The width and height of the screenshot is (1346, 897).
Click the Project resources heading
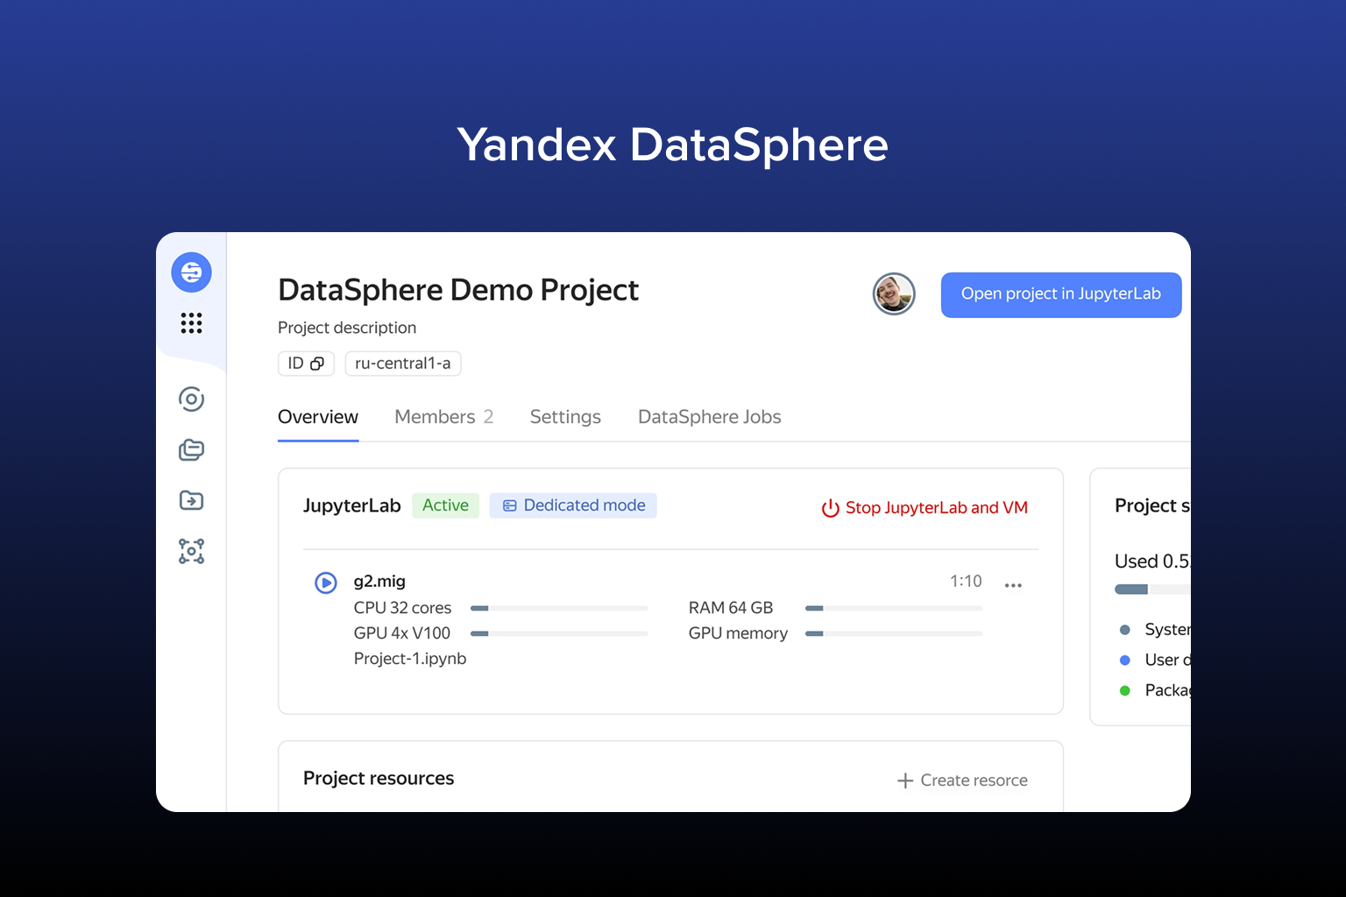379,779
